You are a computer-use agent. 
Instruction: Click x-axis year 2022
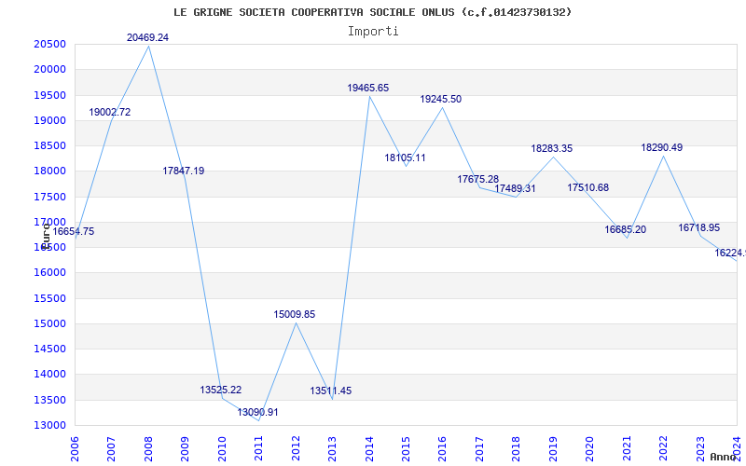click(664, 449)
